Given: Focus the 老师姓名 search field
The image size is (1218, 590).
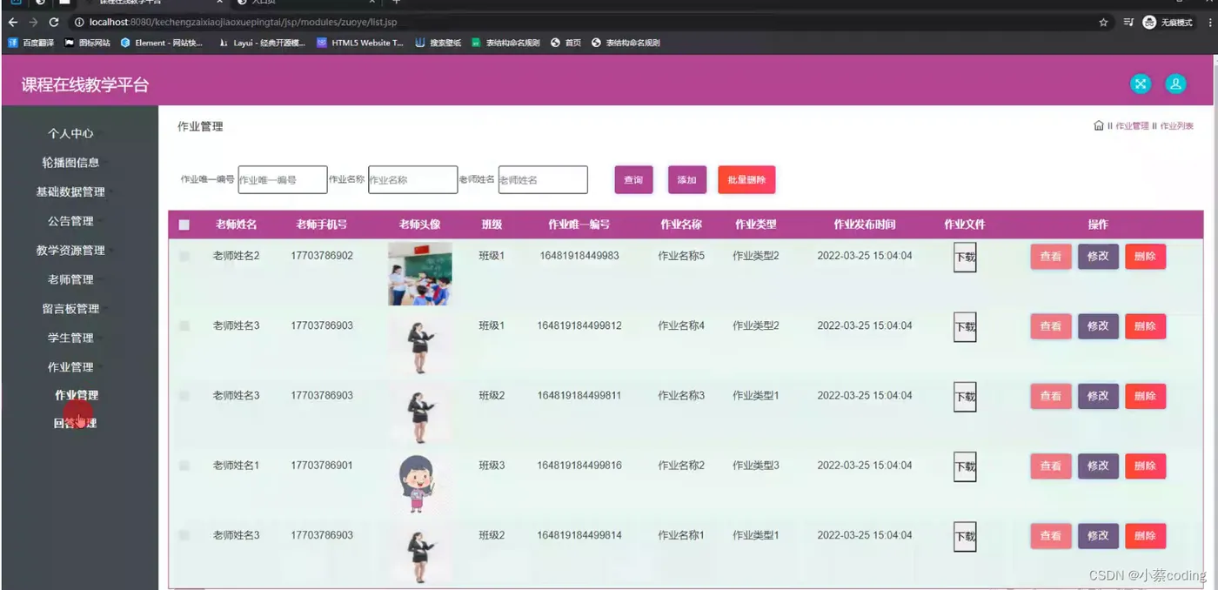Looking at the screenshot, I should coord(543,180).
